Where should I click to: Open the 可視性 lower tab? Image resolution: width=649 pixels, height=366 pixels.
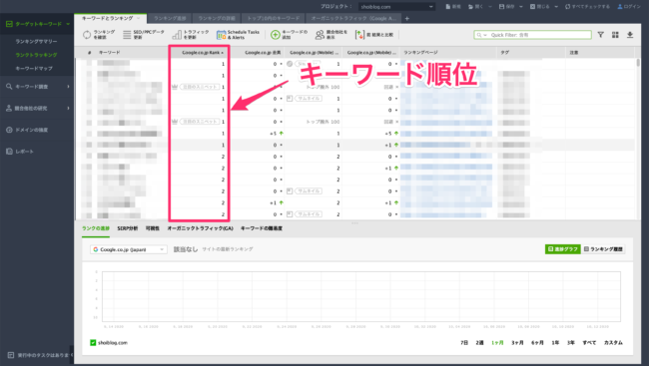[x=153, y=228]
